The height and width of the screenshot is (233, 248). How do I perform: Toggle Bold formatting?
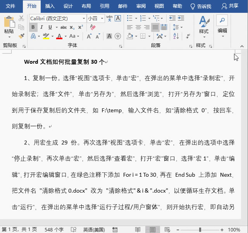tap(33, 27)
